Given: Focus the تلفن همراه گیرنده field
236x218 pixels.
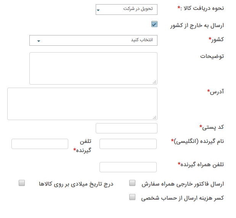Looking at the screenshot, I should pos(128,167).
